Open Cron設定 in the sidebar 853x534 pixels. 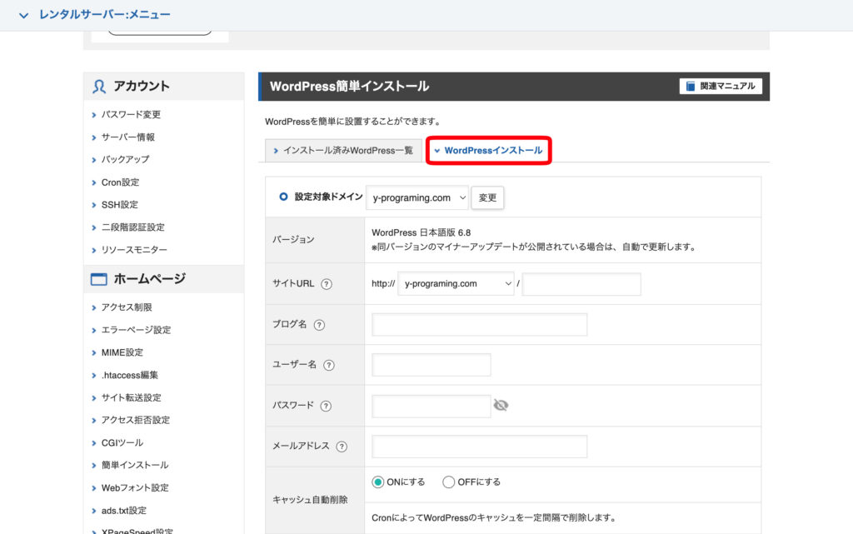tap(120, 182)
